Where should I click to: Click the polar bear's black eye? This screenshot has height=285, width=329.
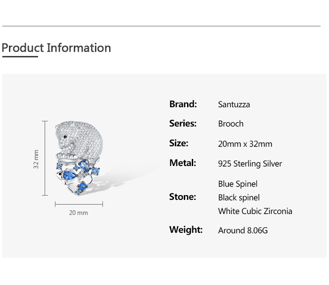coord(65,137)
